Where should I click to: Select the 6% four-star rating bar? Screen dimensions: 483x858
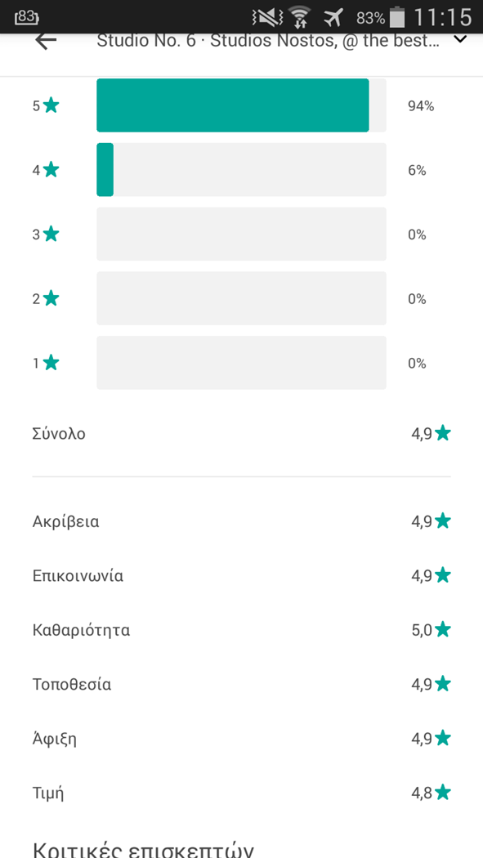tap(241, 170)
